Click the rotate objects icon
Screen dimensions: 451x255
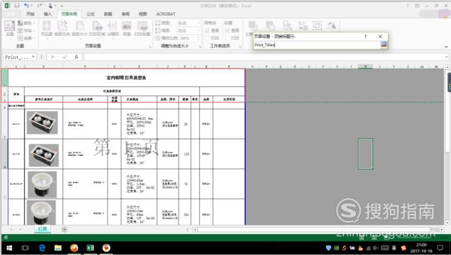[x=331, y=25]
